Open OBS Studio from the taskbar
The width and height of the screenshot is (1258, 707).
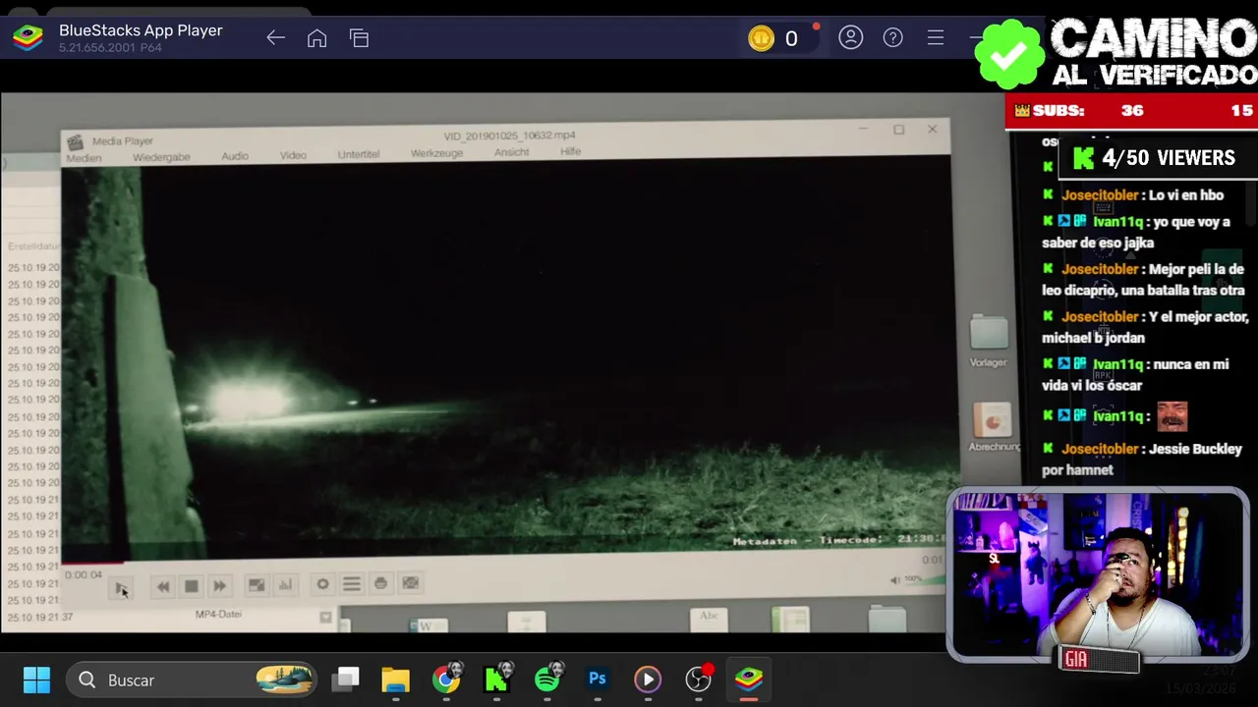pos(698,680)
